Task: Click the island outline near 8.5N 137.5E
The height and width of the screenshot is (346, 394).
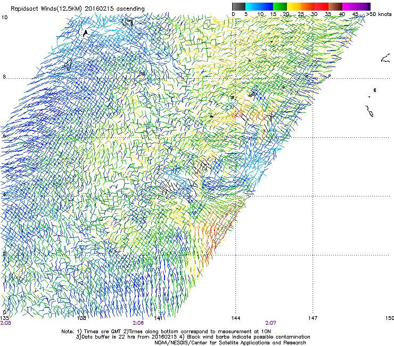Action: click(68, 65)
